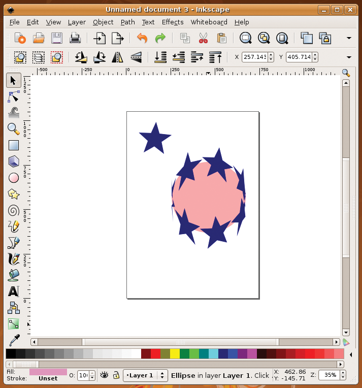Click the zoom percentage field
This screenshot has height=388, width=362.
[x=330, y=375]
